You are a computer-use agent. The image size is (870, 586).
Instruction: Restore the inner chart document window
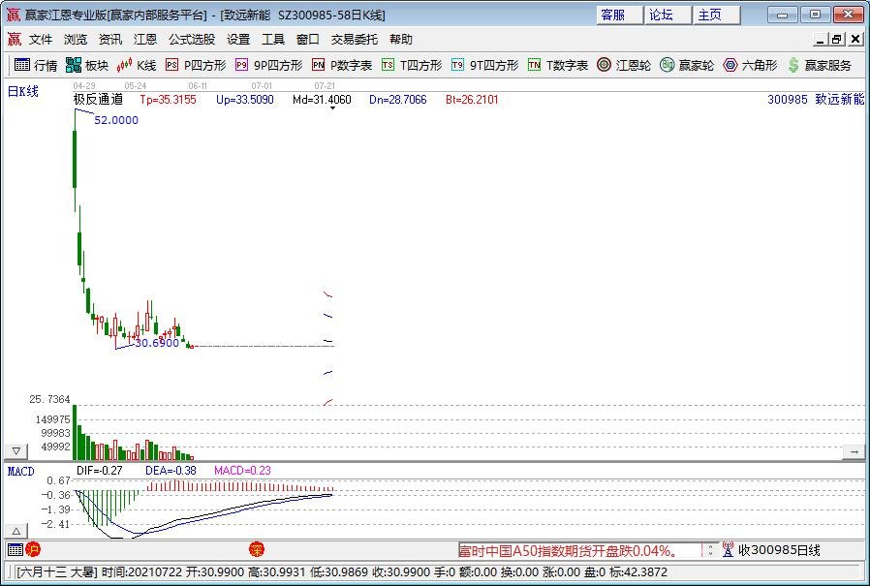[837, 40]
